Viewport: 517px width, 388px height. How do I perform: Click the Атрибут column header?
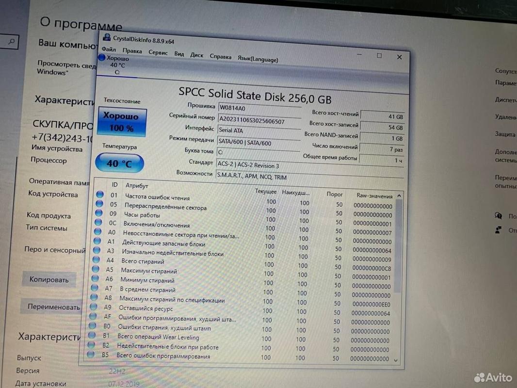[x=137, y=186]
